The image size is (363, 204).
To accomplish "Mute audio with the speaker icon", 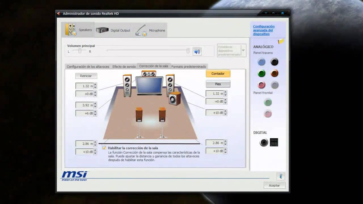I will click(x=197, y=51).
